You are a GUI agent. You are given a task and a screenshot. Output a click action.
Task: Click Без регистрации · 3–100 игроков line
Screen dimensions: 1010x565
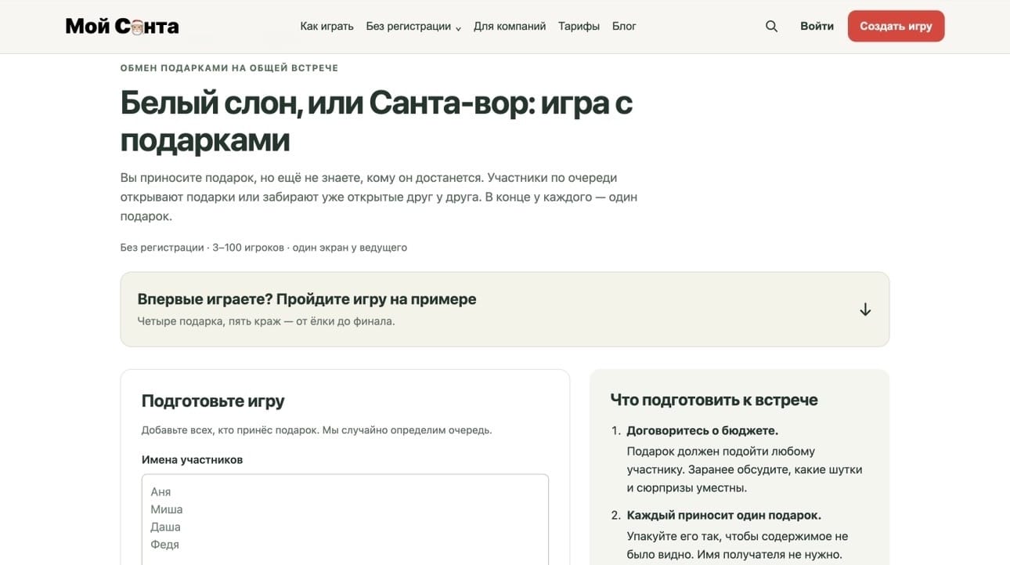tap(264, 248)
